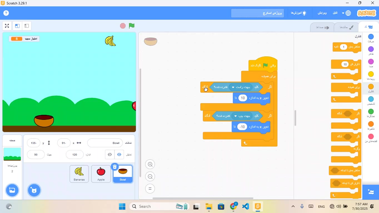Open the ویرایش (Edit) menu
Screen dimensions: 379x213
[322, 13]
